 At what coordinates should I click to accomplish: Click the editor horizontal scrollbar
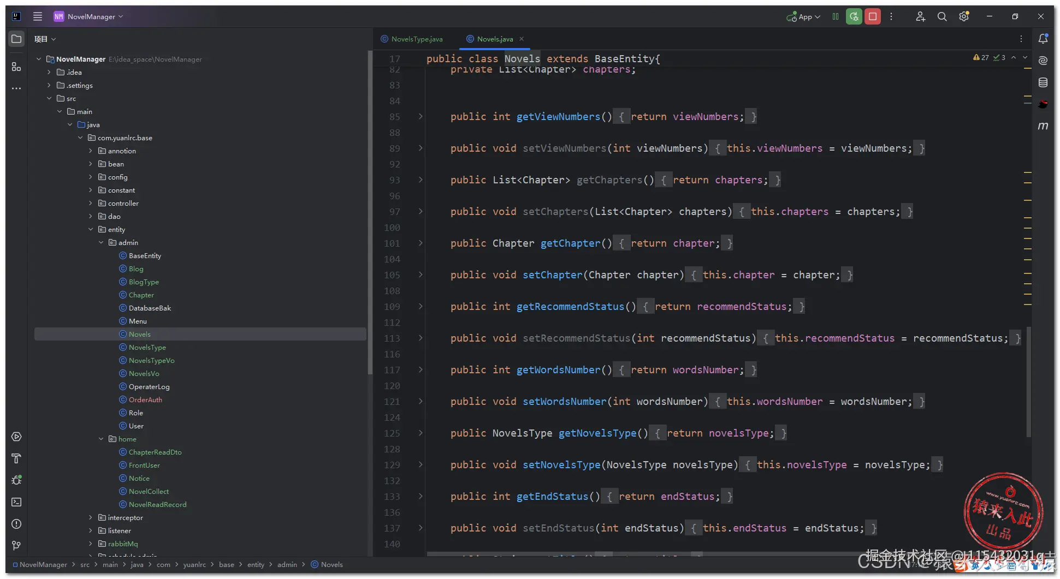tap(644, 554)
